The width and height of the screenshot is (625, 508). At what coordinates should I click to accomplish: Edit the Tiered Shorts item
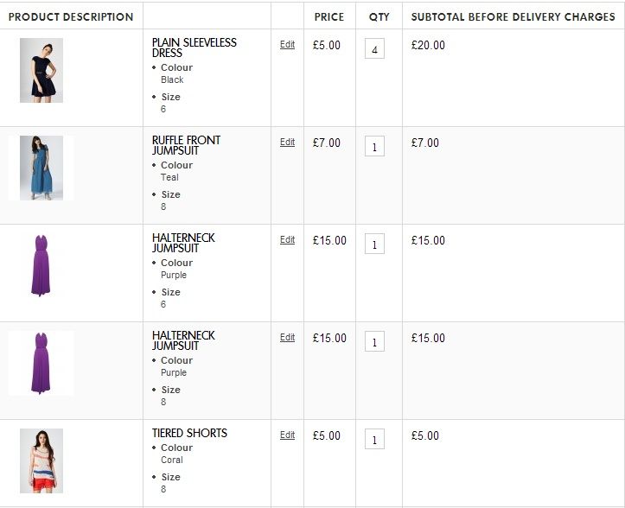[287, 435]
